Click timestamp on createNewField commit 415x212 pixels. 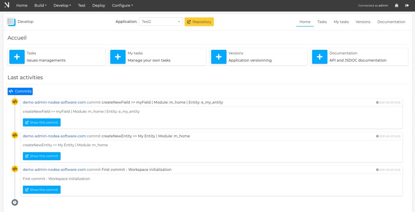pos(388,102)
